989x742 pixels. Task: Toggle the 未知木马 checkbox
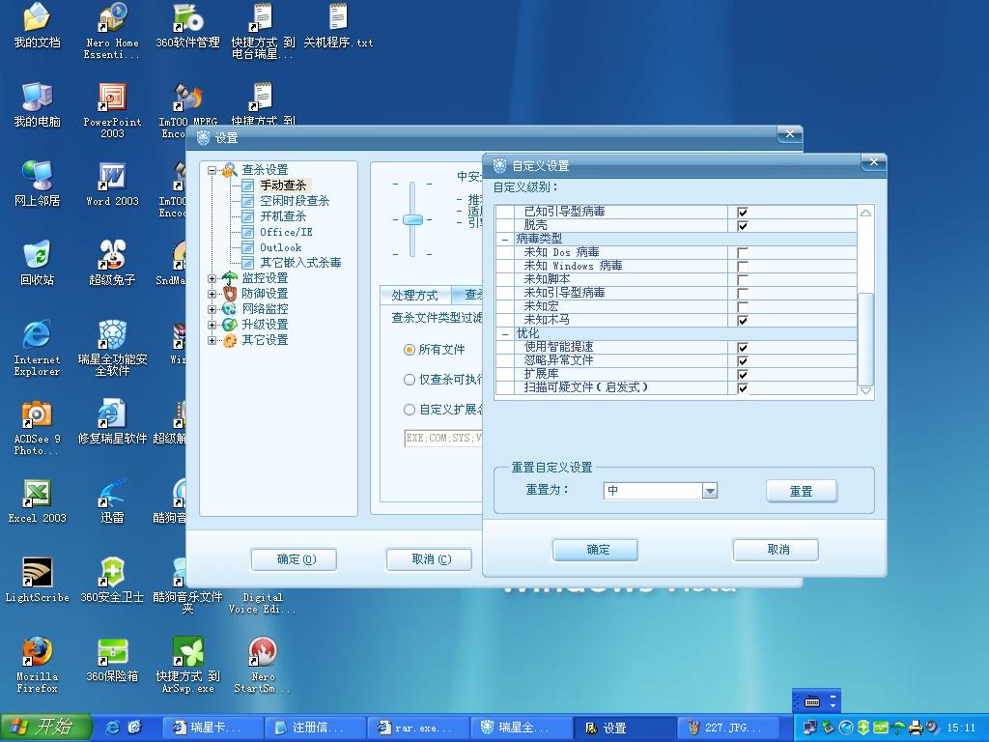tap(743, 321)
